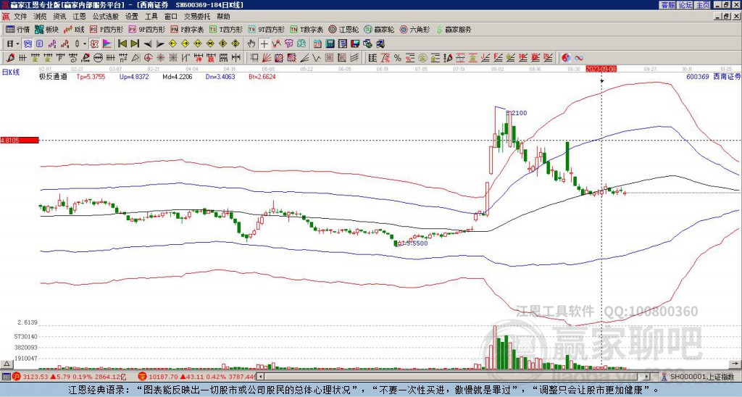Open the 文件 menu
This screenshot has height=397, width=742.
(x=20, y=17)
